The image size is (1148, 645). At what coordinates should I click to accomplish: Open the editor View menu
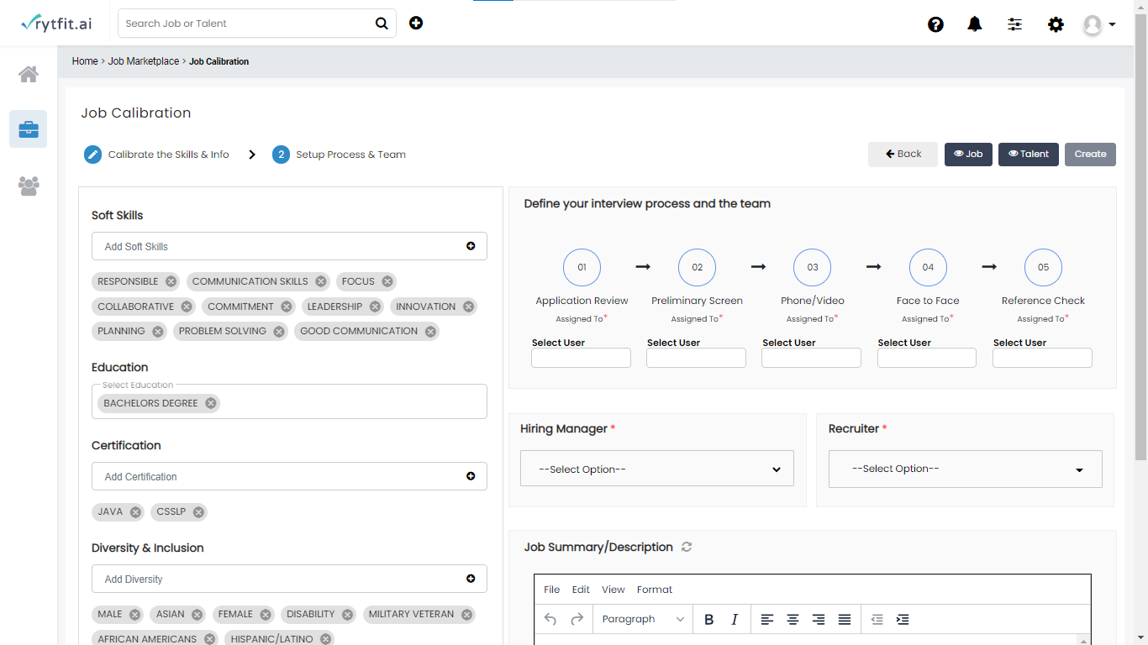(613, 590)
